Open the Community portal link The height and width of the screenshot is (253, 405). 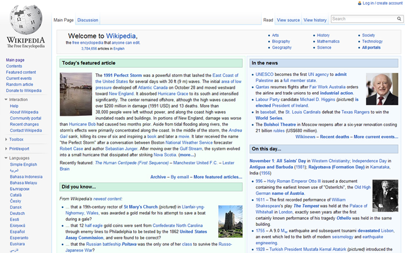[x=26, y=118]
